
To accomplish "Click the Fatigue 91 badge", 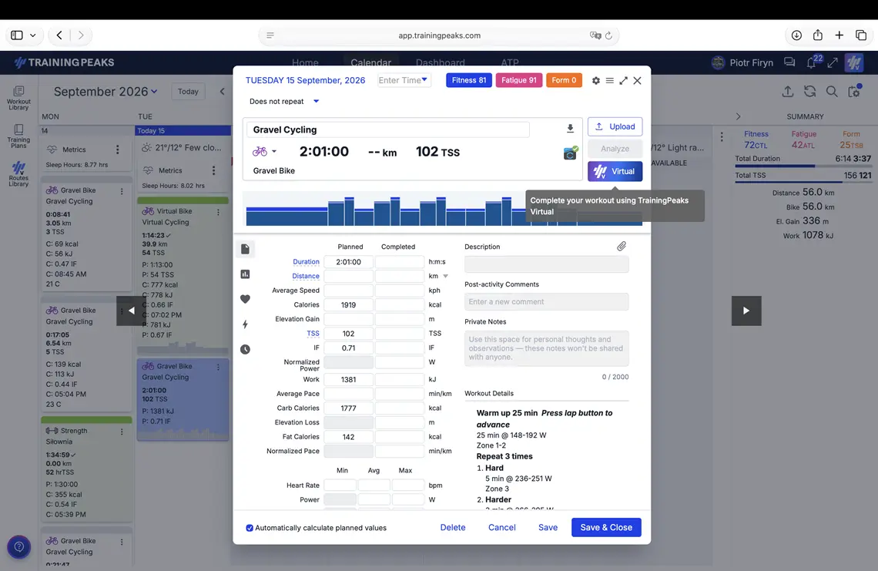I will [x=518, y=80].
